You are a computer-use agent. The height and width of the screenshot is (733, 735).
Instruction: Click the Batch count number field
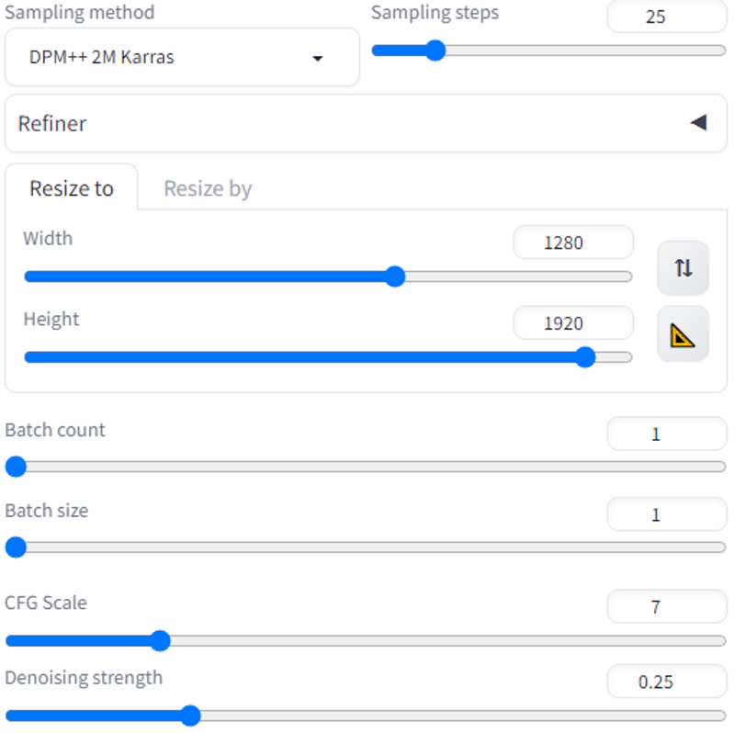point(667,434)
